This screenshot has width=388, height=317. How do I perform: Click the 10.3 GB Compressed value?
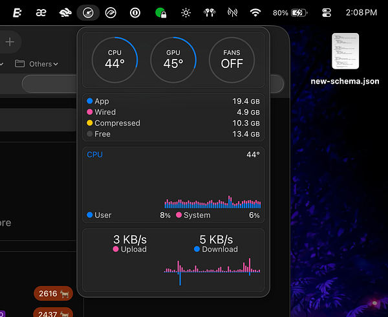pos(246,123)
